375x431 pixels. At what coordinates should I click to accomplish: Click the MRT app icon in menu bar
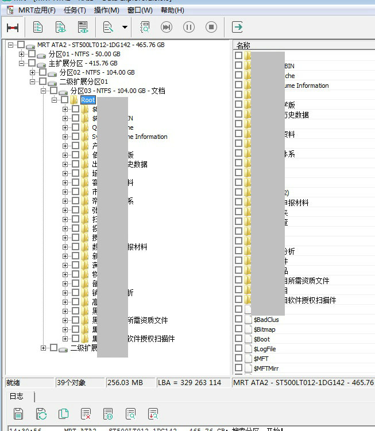(x=10, y=10)
